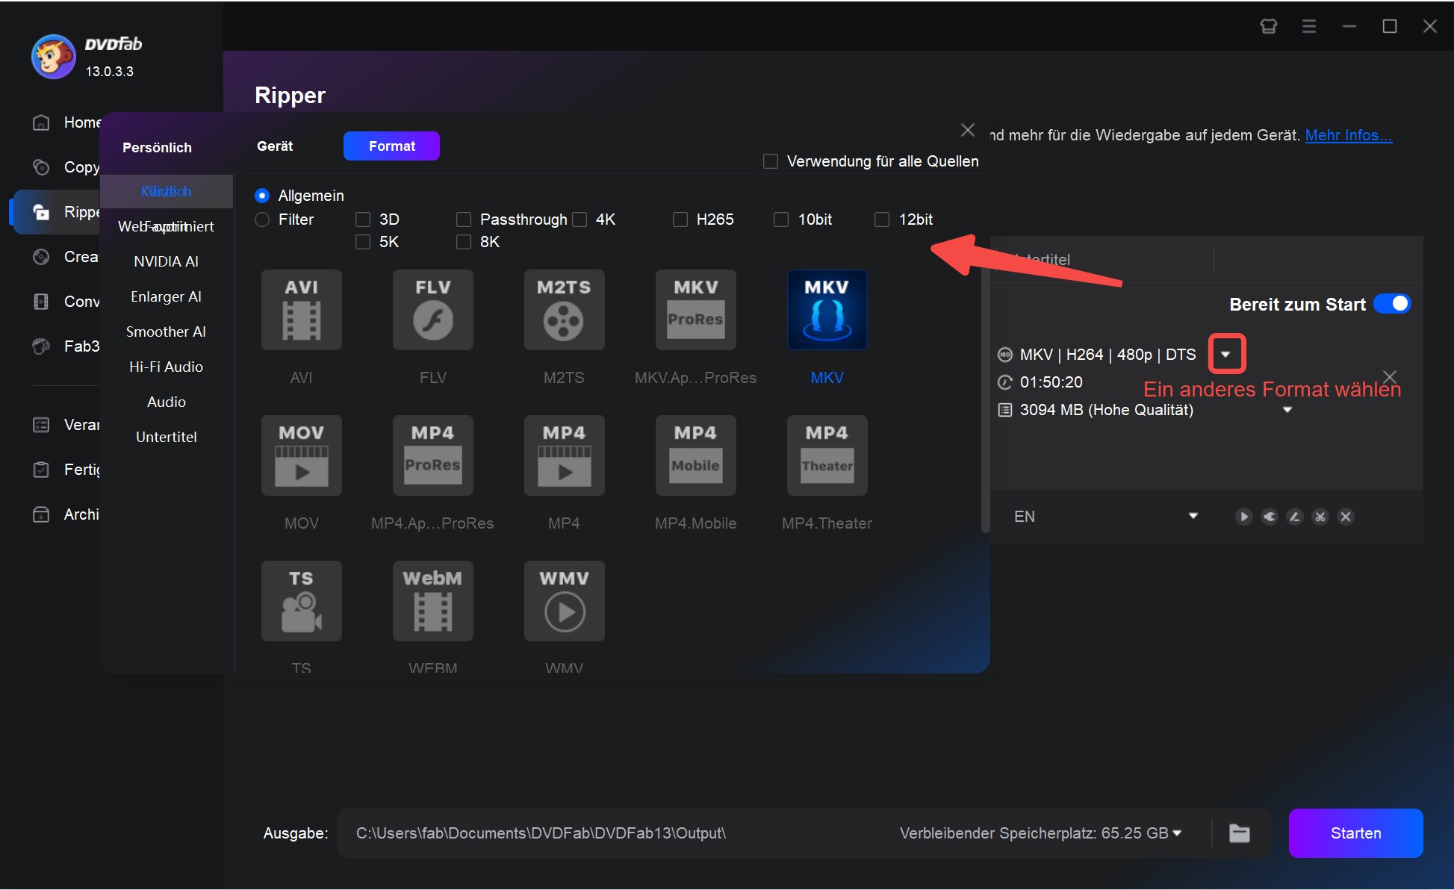Enable the 3D checkbox
The image size is (1454, 890).
(363, 220)
